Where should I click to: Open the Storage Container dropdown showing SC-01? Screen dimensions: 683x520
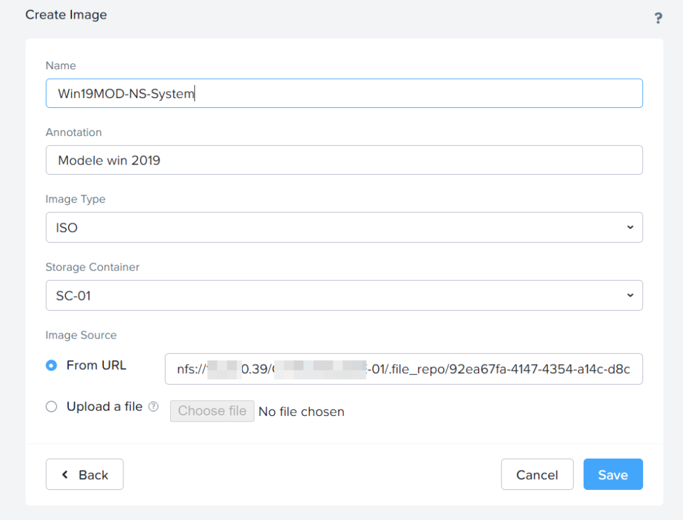click(344, 295)
